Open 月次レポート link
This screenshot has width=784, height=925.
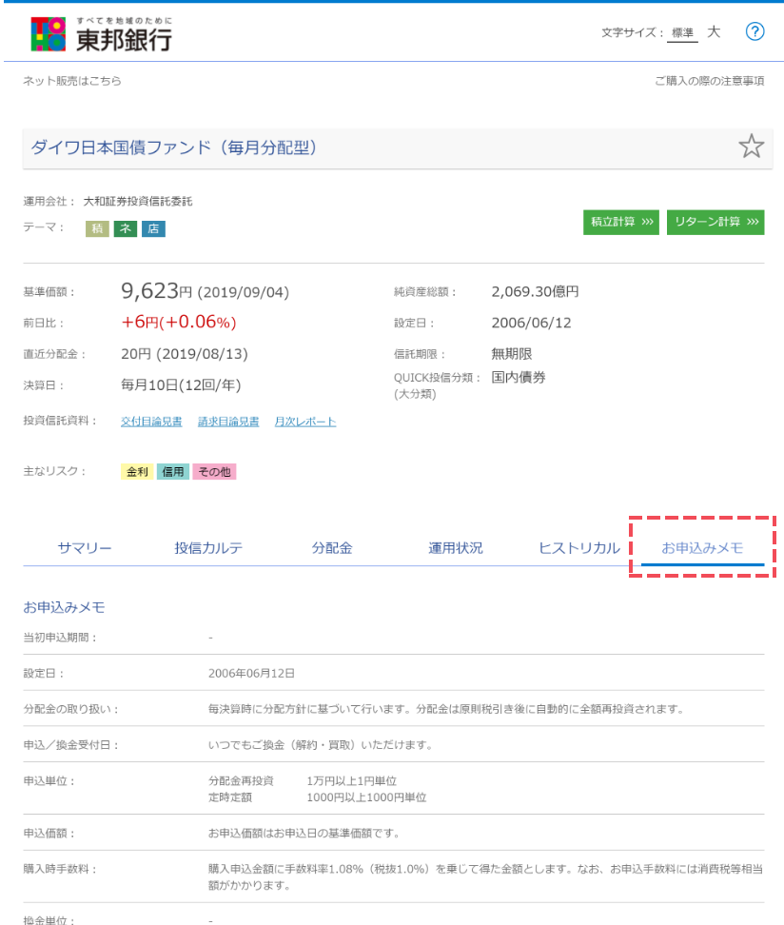(305, 422)
